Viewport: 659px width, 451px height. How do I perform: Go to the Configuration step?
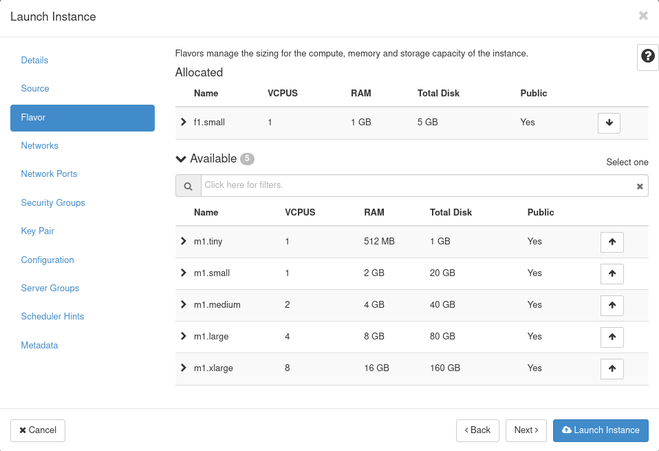click(47, 260)
